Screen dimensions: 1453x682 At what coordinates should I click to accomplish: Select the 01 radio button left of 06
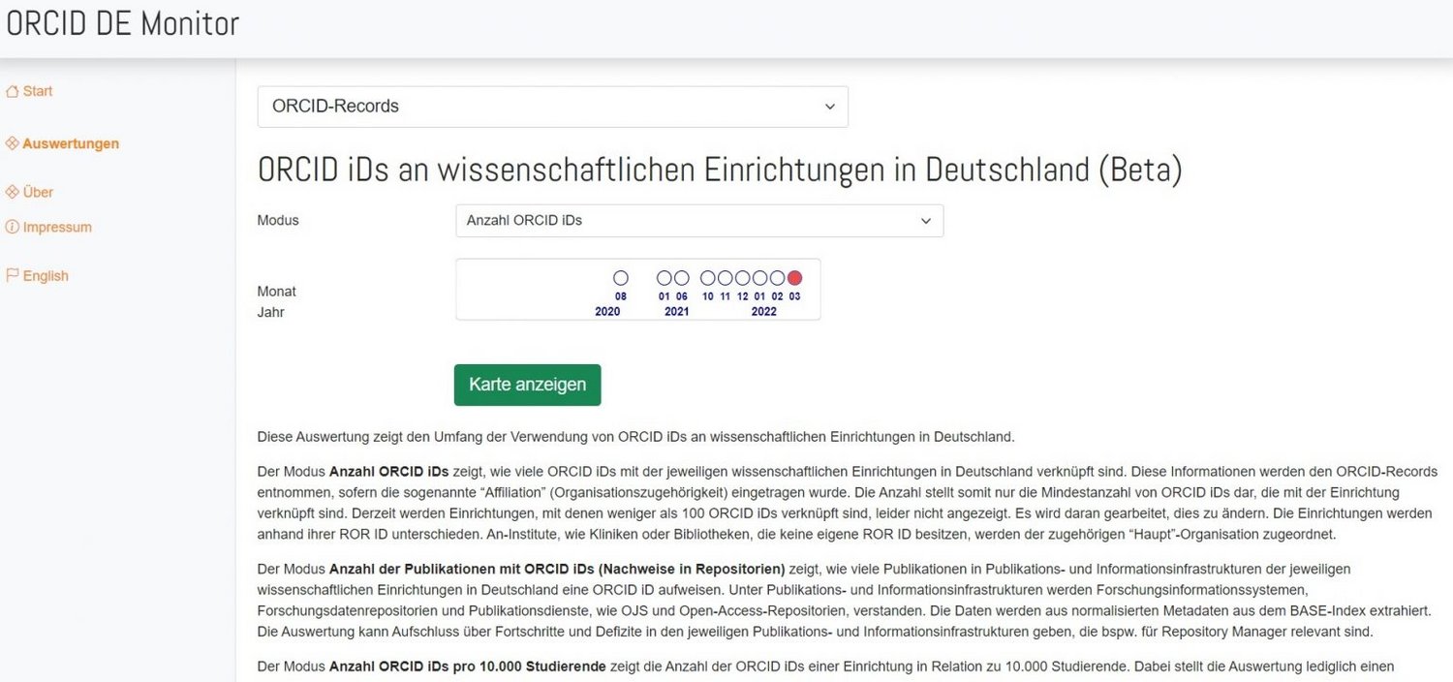(665, 278)
